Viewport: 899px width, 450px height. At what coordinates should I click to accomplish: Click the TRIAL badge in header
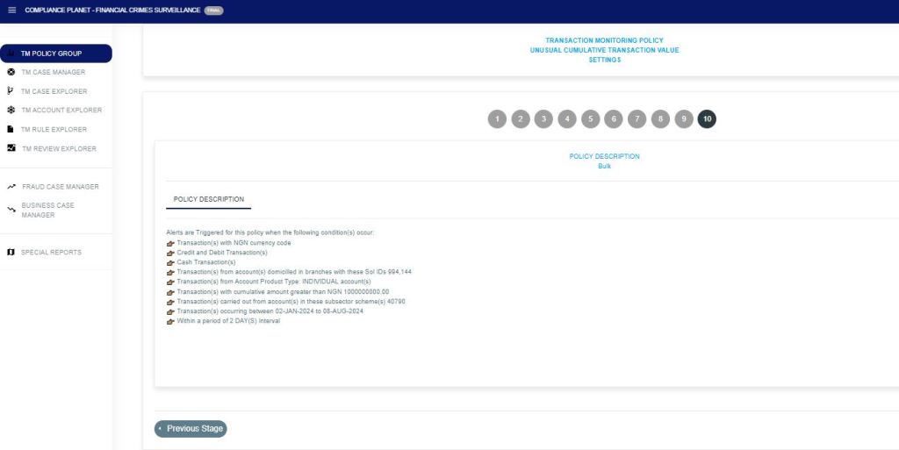click(x=213, y=10)
